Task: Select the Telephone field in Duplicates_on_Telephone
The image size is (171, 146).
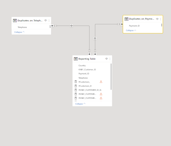Action: click(x=22, y=27)
